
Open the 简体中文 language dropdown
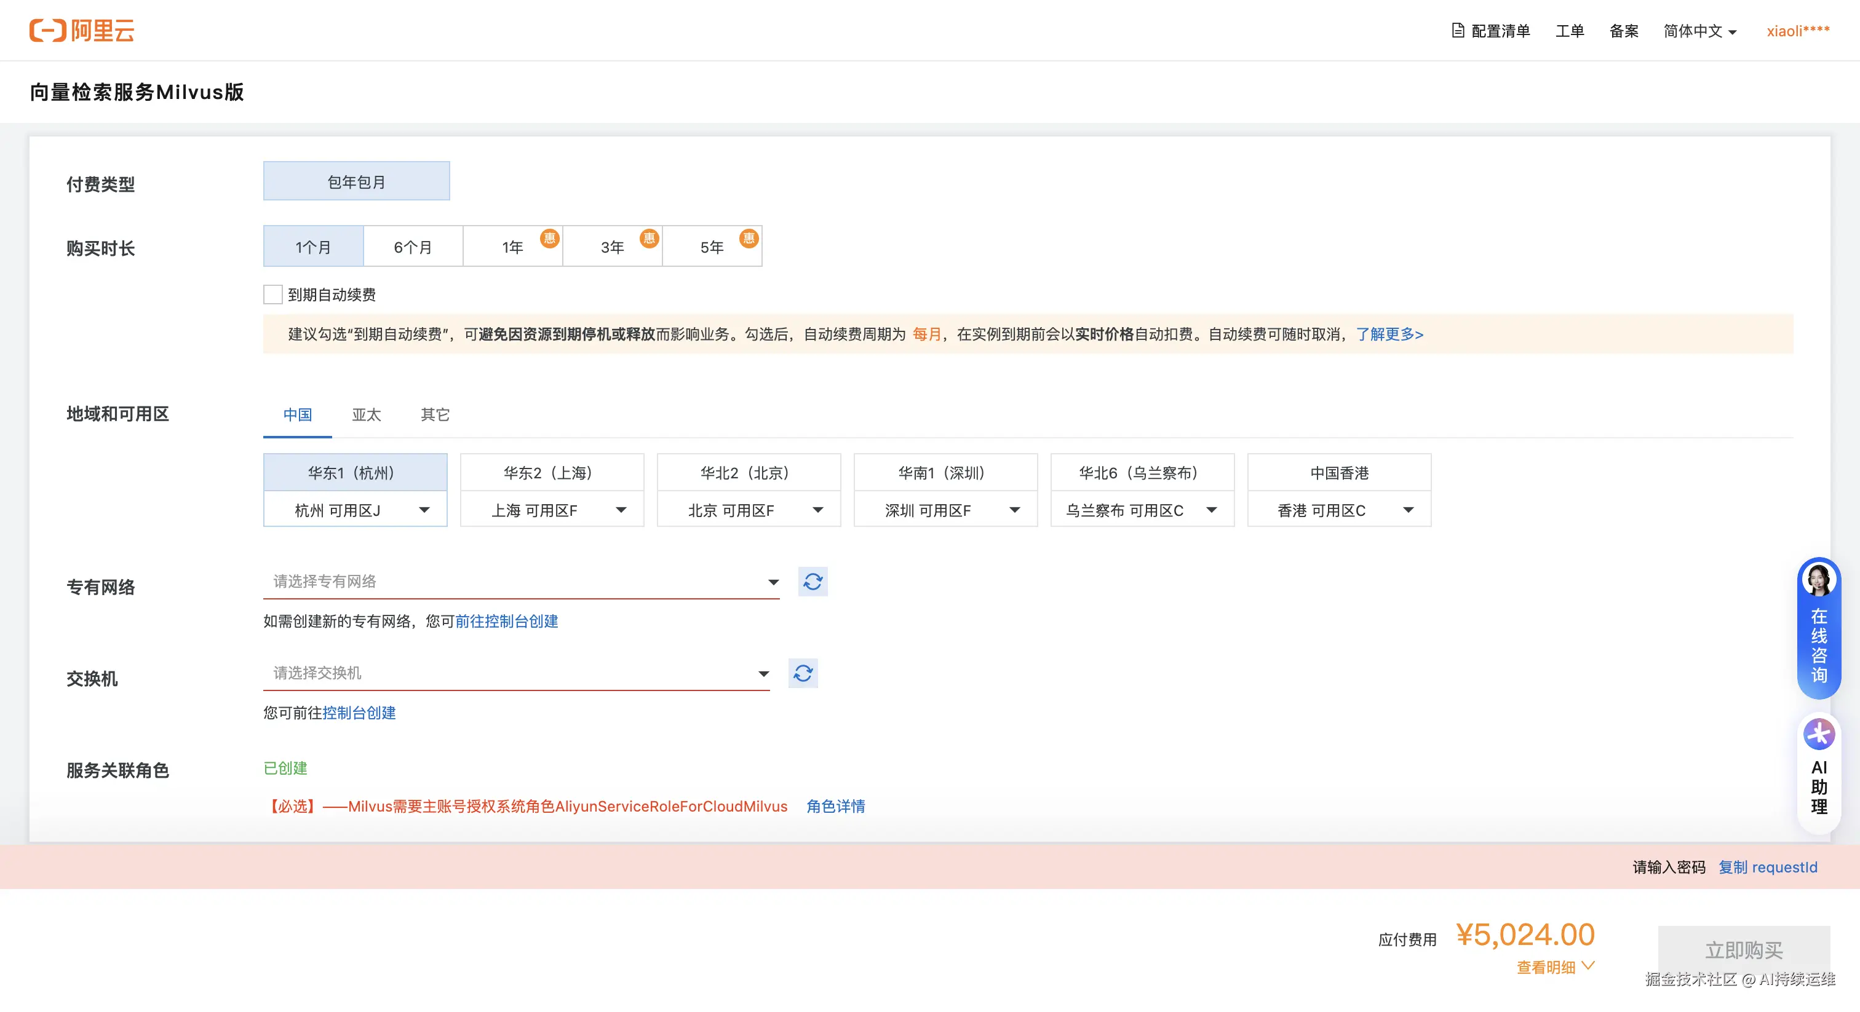1699,31
